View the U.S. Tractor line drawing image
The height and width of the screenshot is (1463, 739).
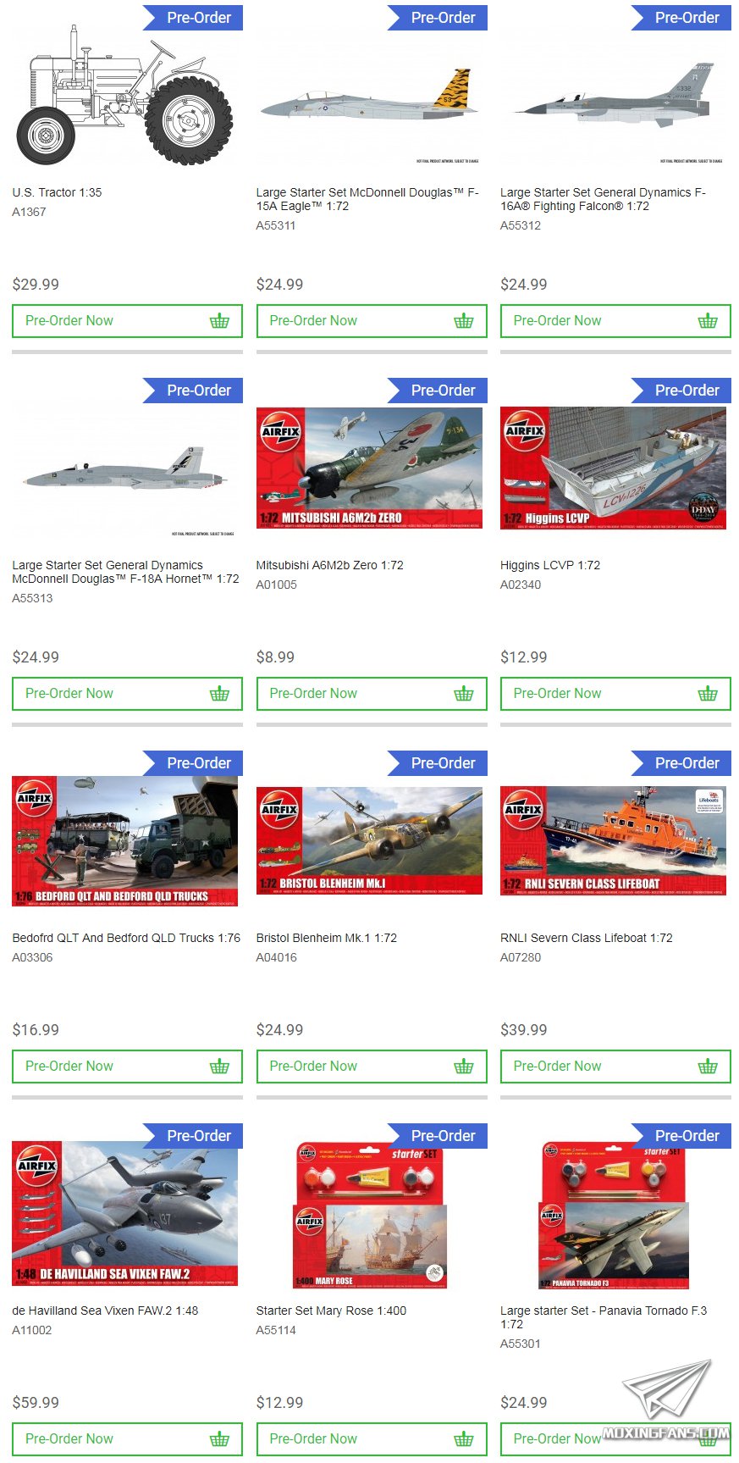[x=125, y=95]
